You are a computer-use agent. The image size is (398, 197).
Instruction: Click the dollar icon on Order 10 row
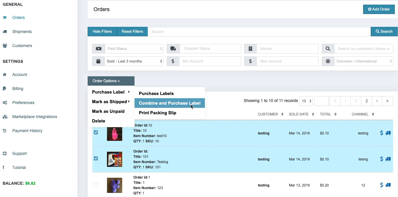(381, 133)
